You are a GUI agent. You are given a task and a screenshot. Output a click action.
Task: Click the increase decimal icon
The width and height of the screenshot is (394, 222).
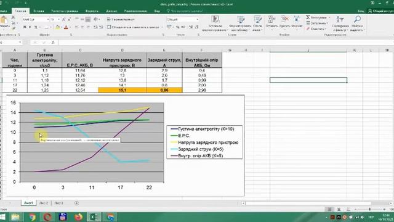(x=191, y=27)
